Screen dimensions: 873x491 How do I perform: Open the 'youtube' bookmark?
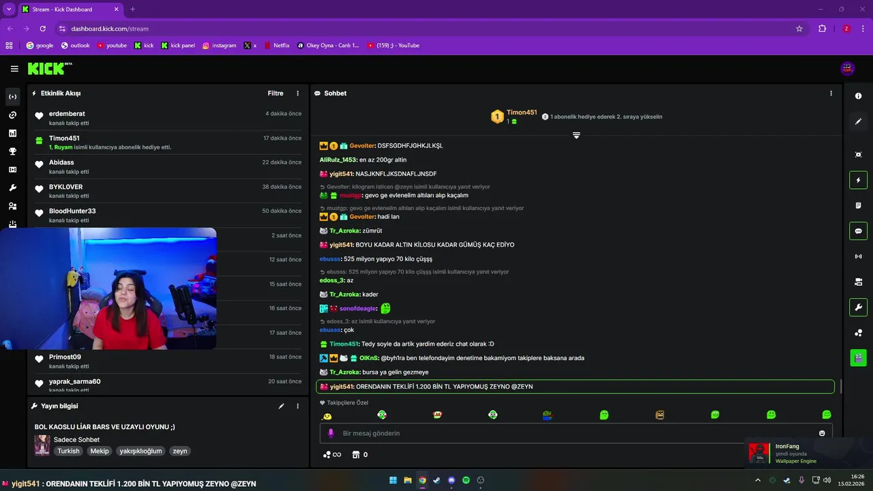[112, 46]
